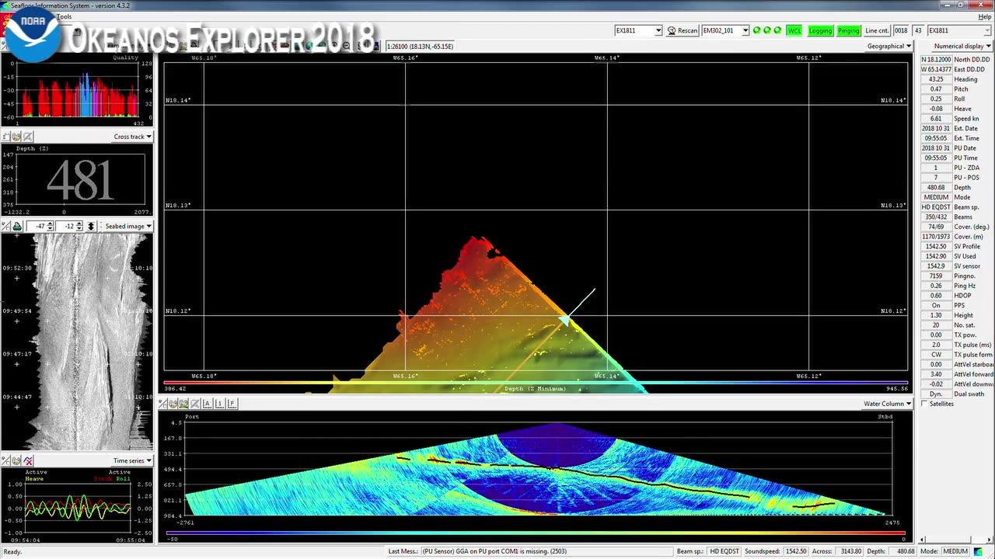Viewport: 995px width, 559px height.
Task: Click the heave pitch roll time series plot
Action: [x=78, y=509]
